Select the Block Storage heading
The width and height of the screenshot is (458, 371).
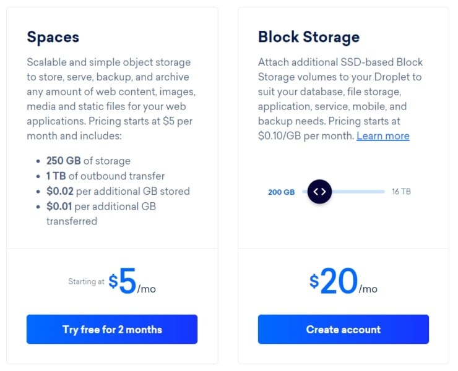[x=309, y=36]
